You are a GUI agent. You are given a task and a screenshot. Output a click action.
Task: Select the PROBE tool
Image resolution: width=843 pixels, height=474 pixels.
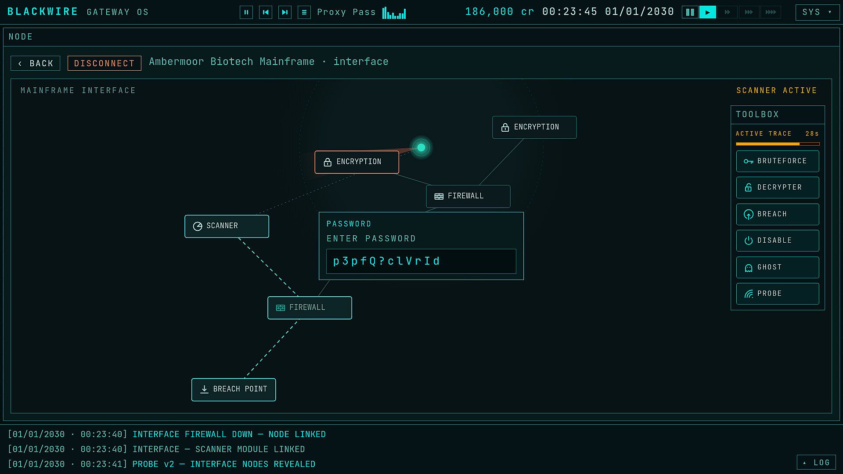[778, 294]
